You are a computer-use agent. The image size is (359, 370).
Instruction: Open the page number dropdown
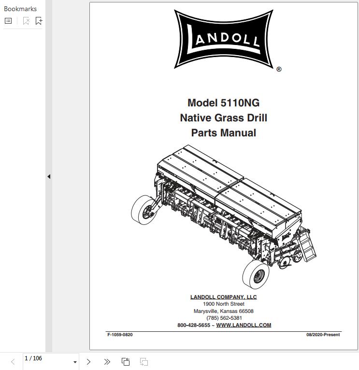(75, 362)
